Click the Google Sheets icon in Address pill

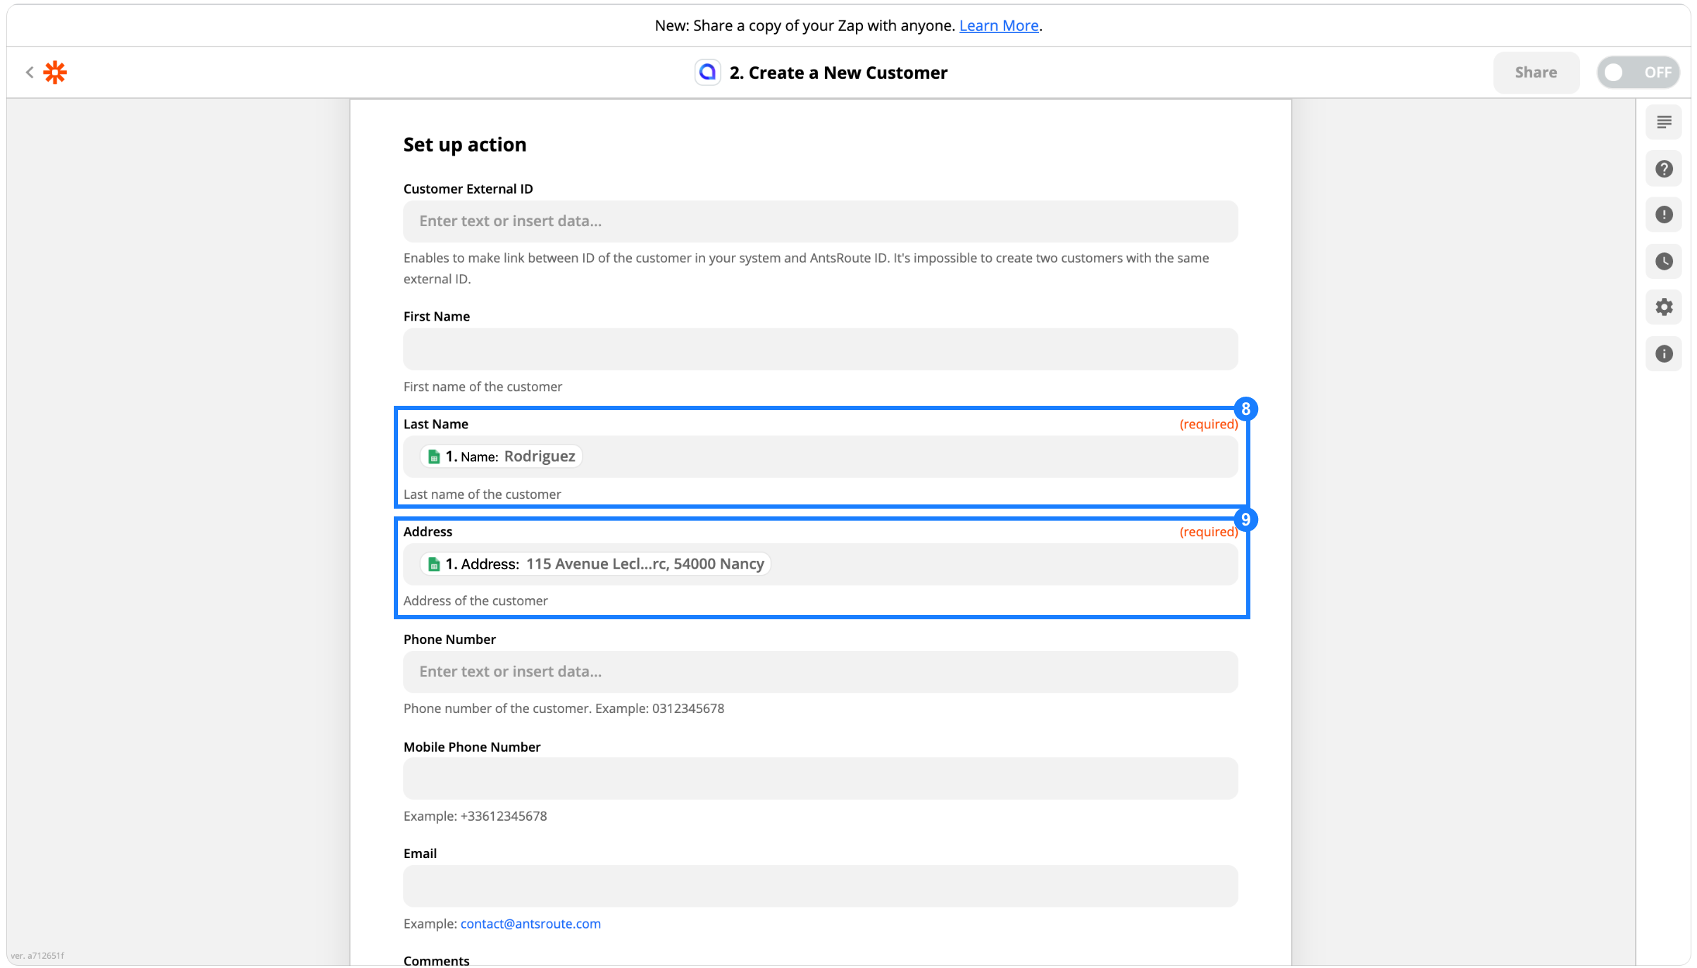click(434, 564)
